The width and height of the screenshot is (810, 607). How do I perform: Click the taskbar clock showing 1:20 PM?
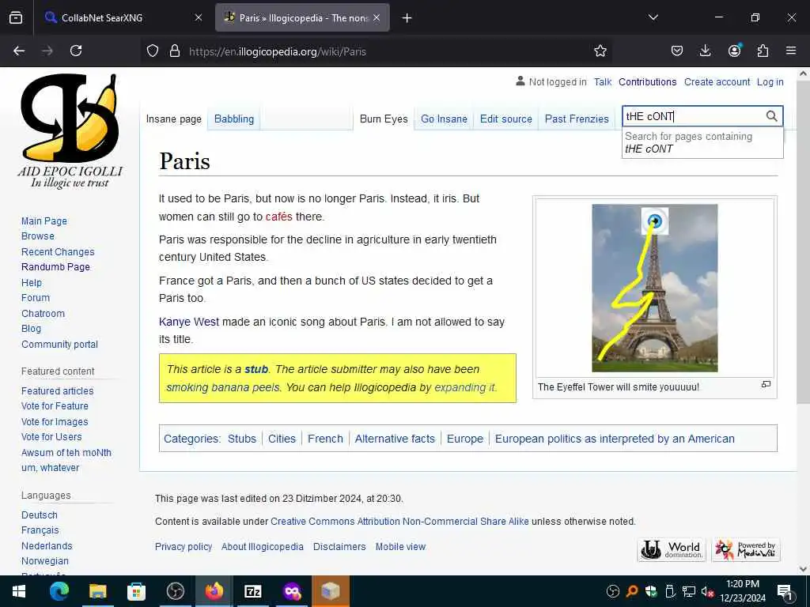pyautogui.click(x=742, y=591)
